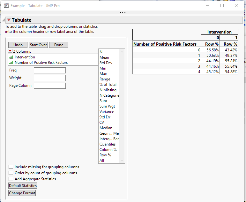246x202 pixels.
Task: Click the JMP Tabulate window title icon
Action: pyautogui.click(x=6, y=5)
